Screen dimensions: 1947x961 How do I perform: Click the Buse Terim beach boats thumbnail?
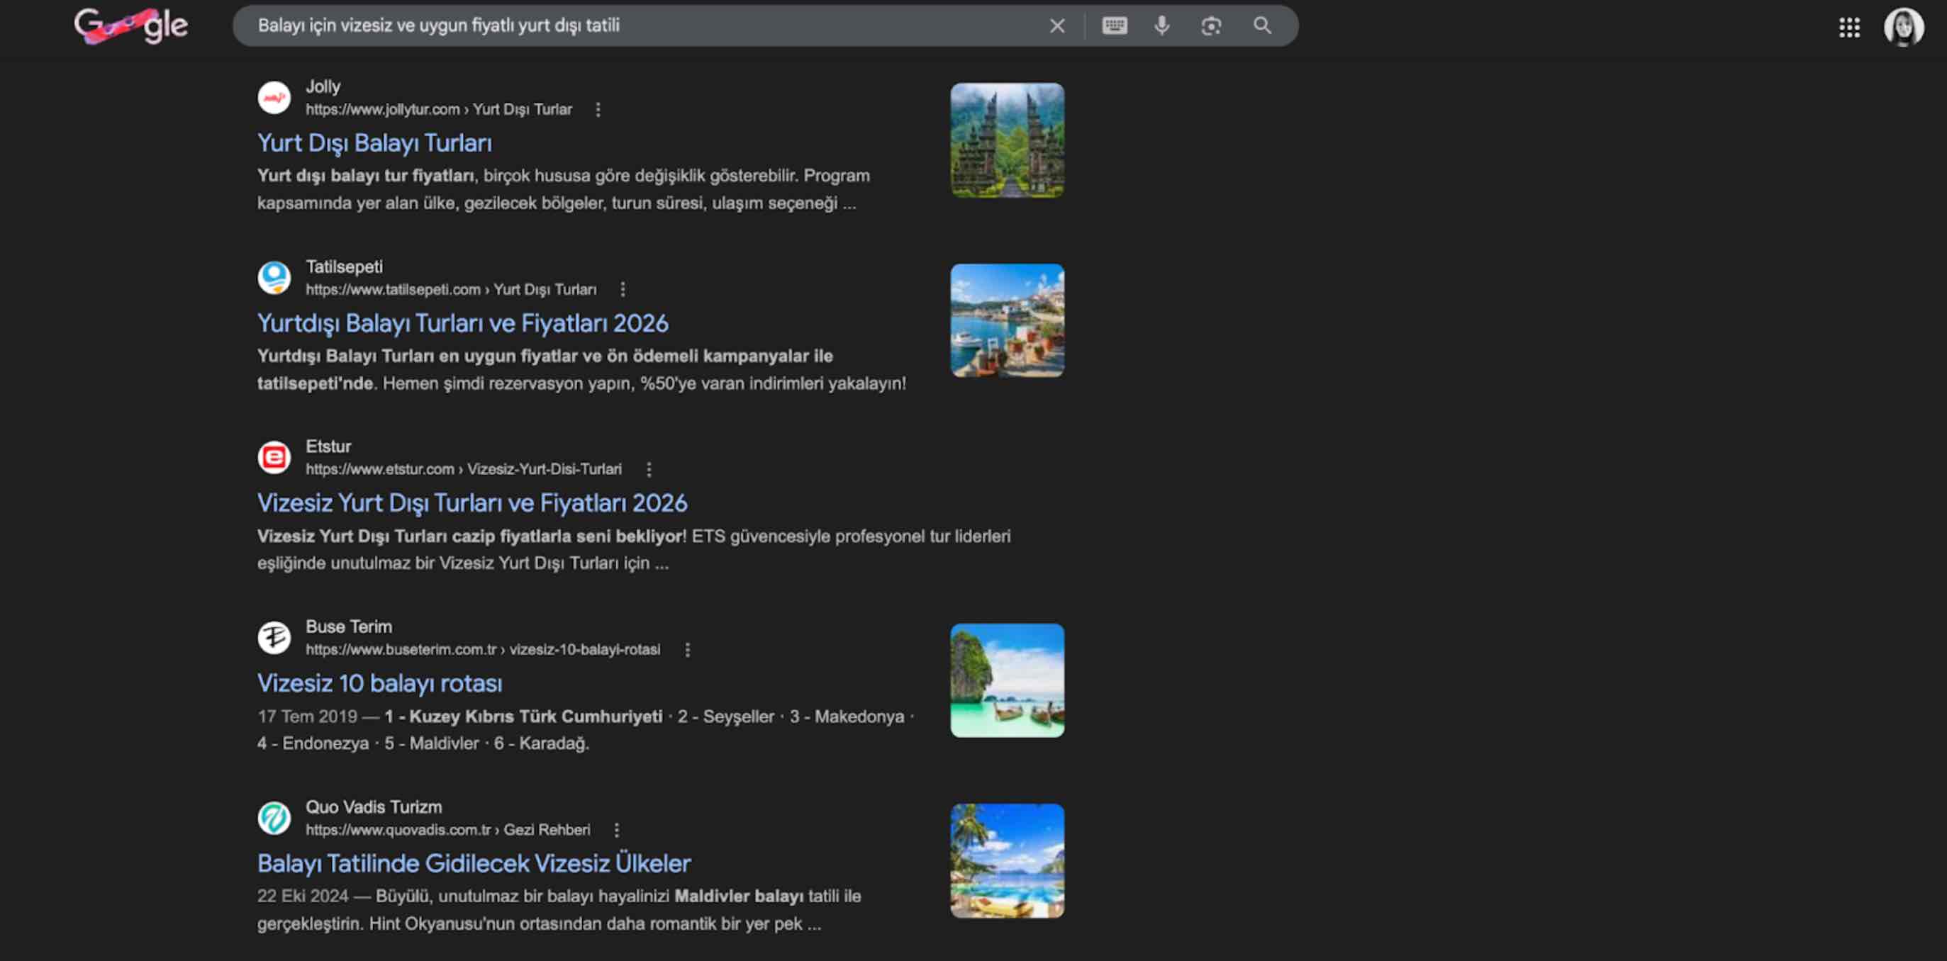tap(1007, 680)
